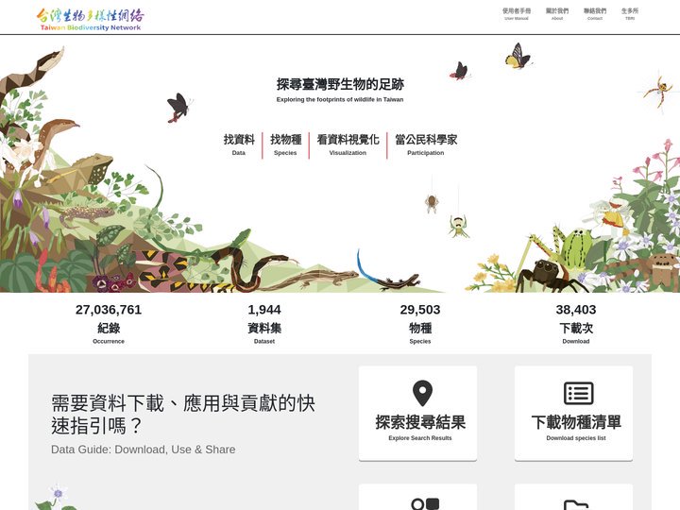Image resolution: width=680 pixels, height=510 pixels.
Task: Click the 下載次 Download label
Action: pyautogui.click(x=576, y=332)
